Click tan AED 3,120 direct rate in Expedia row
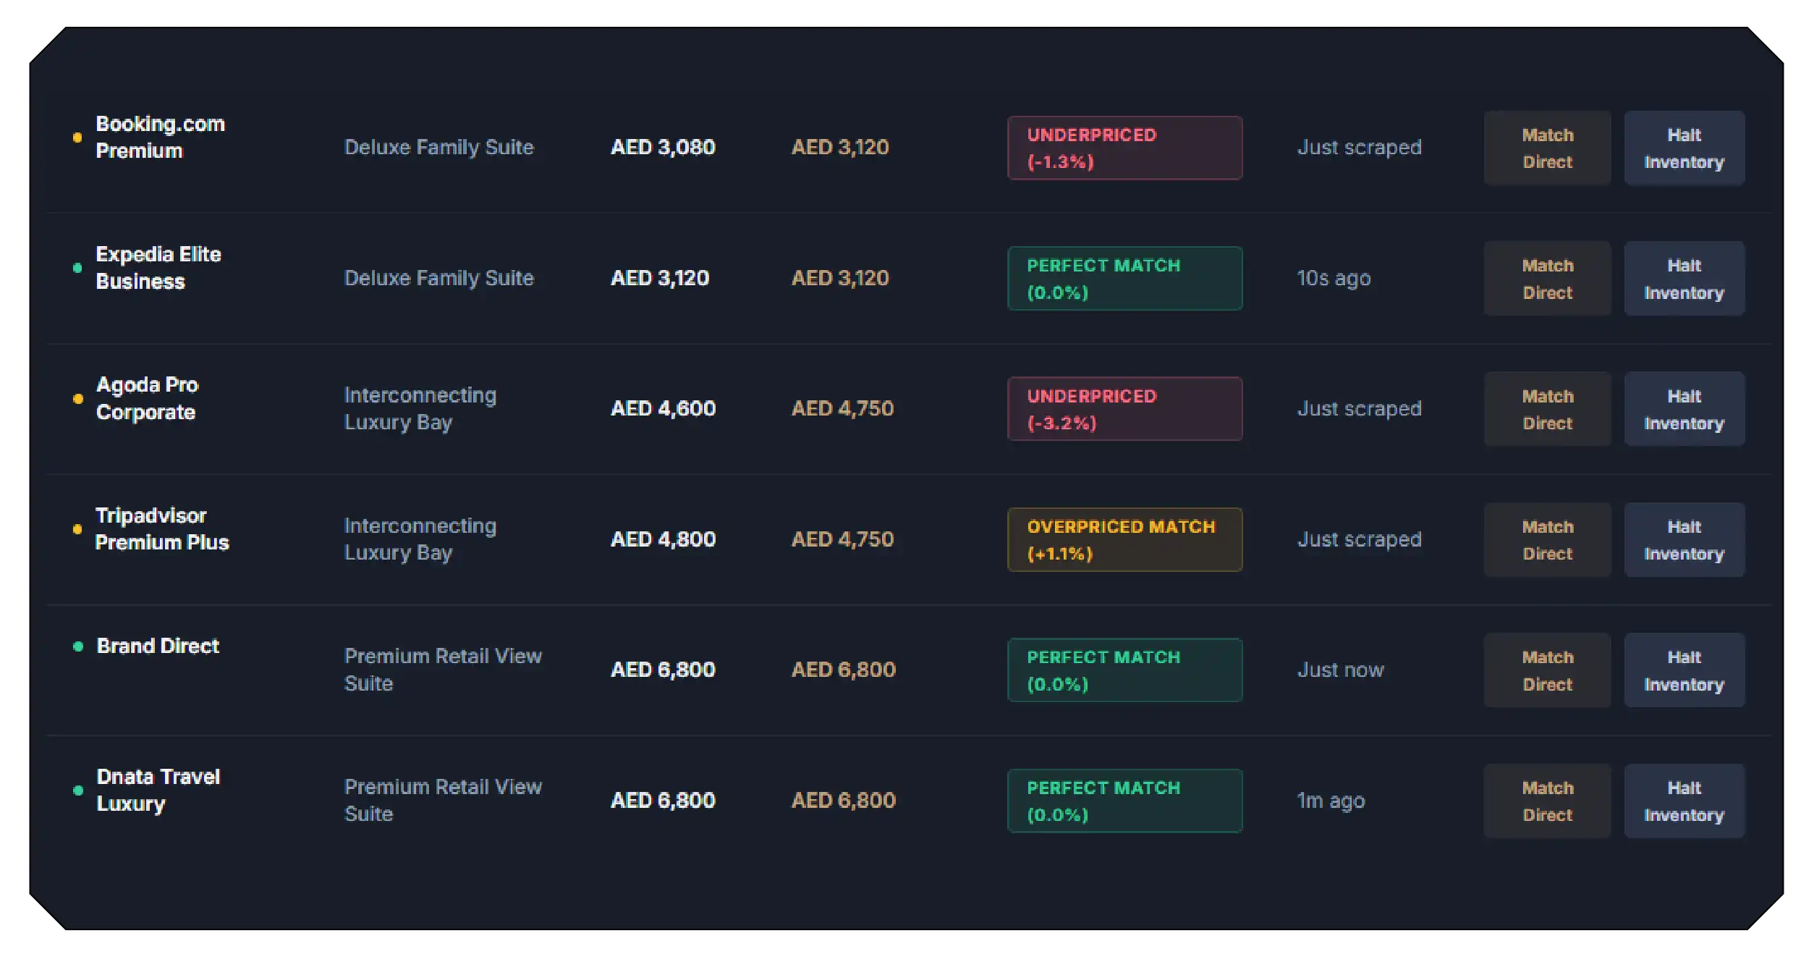This screenshot has height=957, width=1814. point(840,278)
